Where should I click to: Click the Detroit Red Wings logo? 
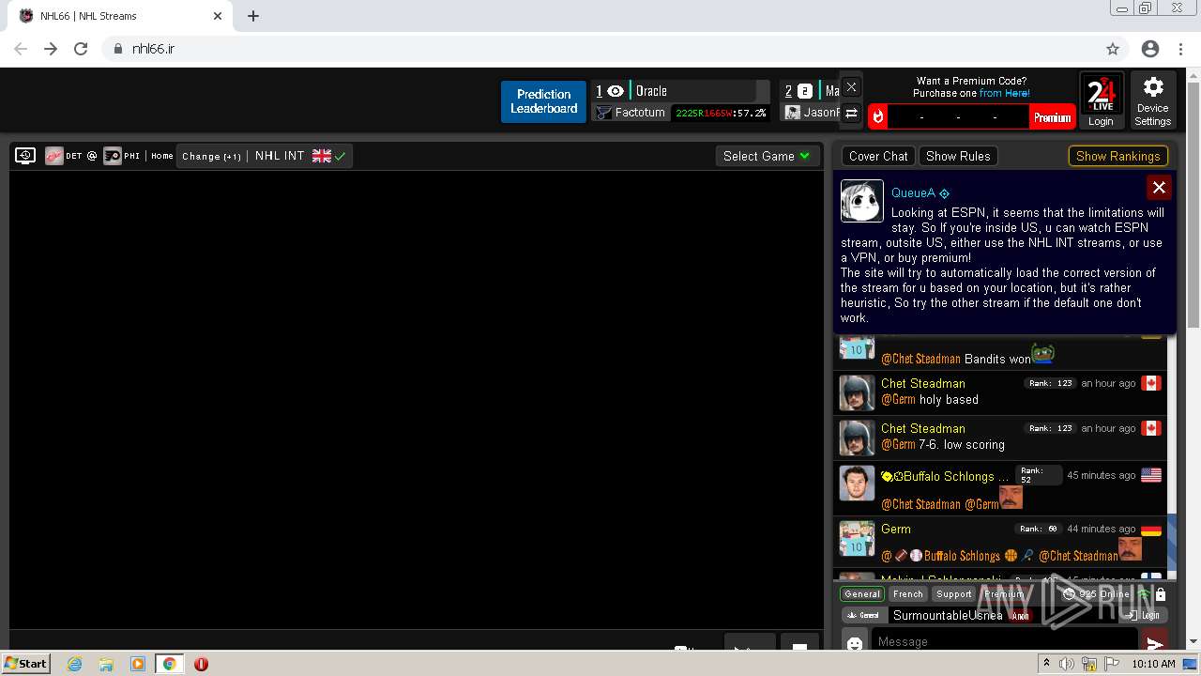coord(53,156)
